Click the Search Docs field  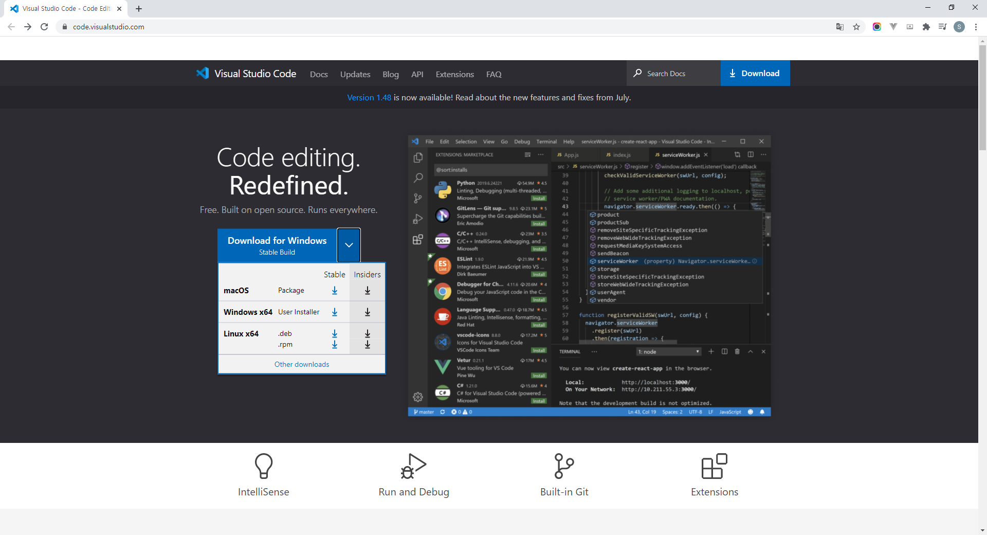pyautogui.click(x=673, y=73)
